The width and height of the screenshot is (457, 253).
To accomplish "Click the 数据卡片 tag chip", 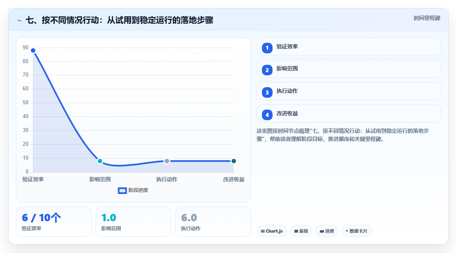I will pyautogui.click(x=357, y=231).
